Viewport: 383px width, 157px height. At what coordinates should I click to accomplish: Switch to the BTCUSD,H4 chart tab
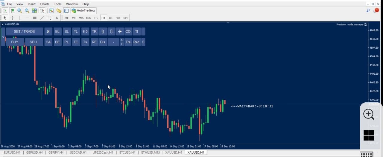(x=127, y=153)
